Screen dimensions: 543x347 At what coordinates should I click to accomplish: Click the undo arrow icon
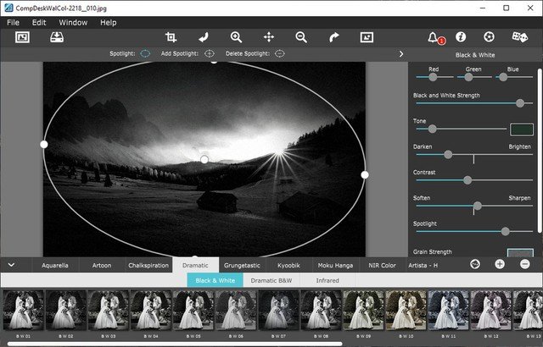click(x=204, y=37)
